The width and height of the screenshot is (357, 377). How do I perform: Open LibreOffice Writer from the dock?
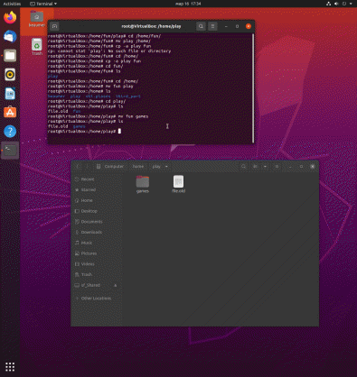click(10, 94)
